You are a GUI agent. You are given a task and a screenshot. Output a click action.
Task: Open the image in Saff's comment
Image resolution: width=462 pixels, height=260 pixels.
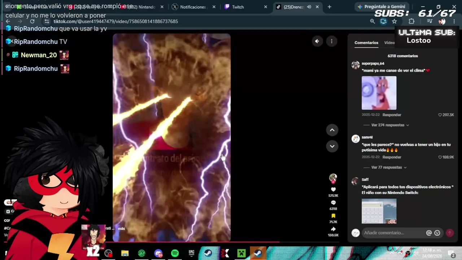(x=379, y=211)
